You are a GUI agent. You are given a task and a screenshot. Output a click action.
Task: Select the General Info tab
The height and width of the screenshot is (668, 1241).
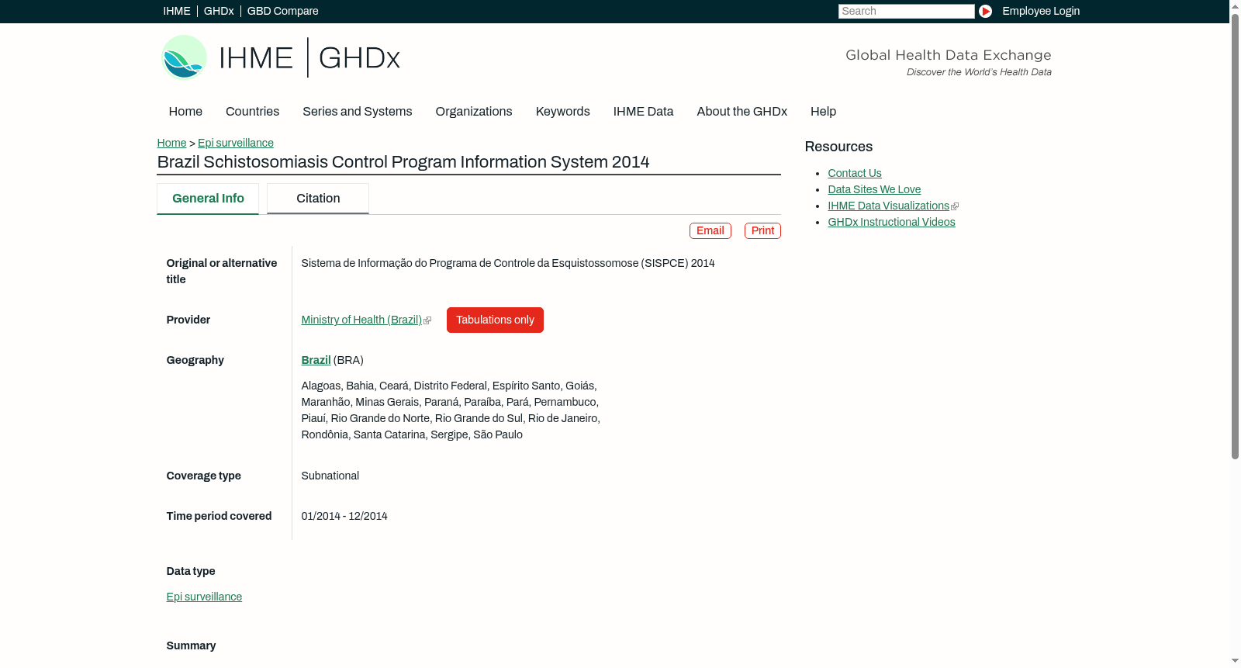coord(208,199)
